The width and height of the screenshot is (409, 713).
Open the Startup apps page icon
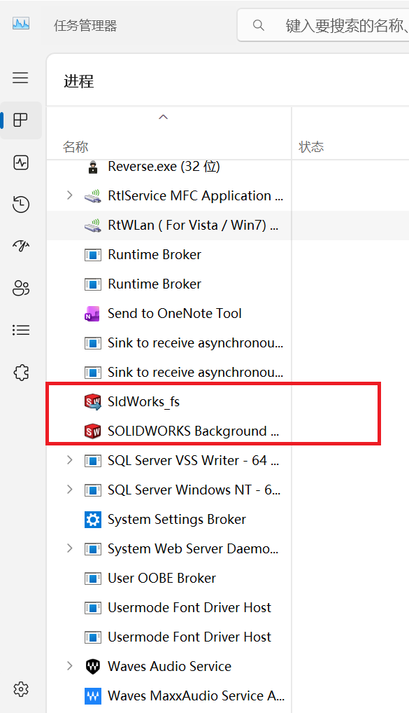pos(21,246)
